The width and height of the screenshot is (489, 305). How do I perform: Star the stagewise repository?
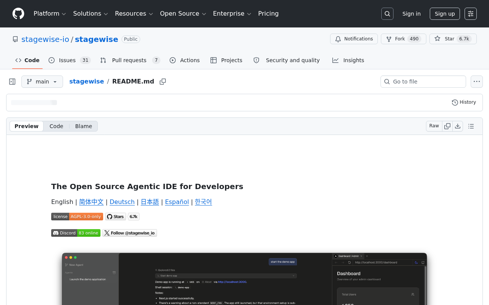[x=453, y=39]
